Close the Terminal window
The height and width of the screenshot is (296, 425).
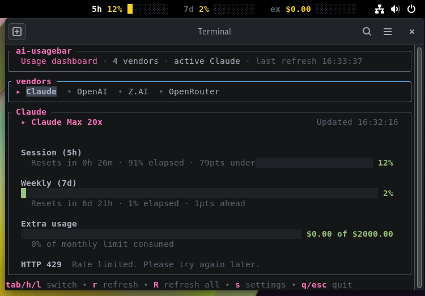point(412,32)
